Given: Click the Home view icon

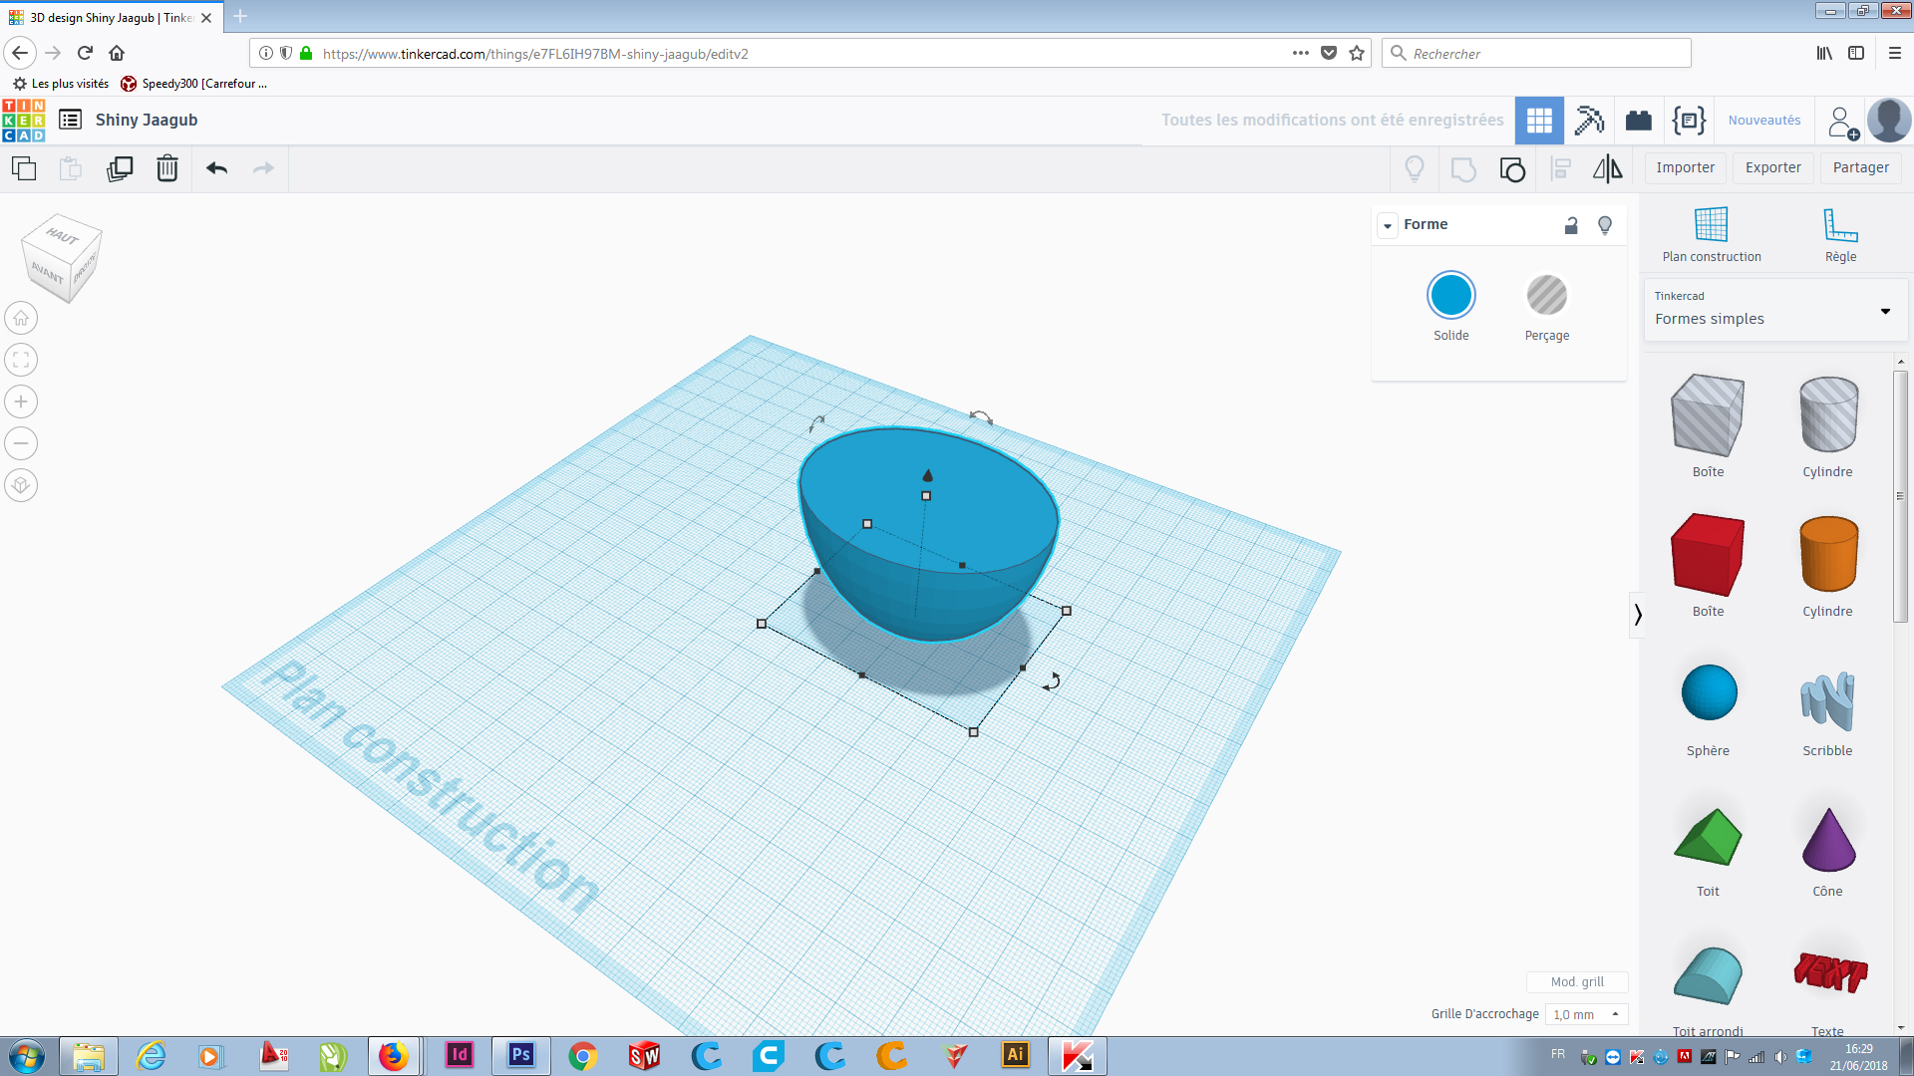Looking at the screenshot, I should (x=21, y=319).
